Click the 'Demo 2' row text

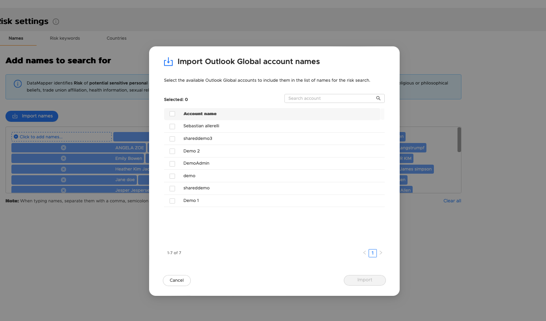click(x=192, y=151)
